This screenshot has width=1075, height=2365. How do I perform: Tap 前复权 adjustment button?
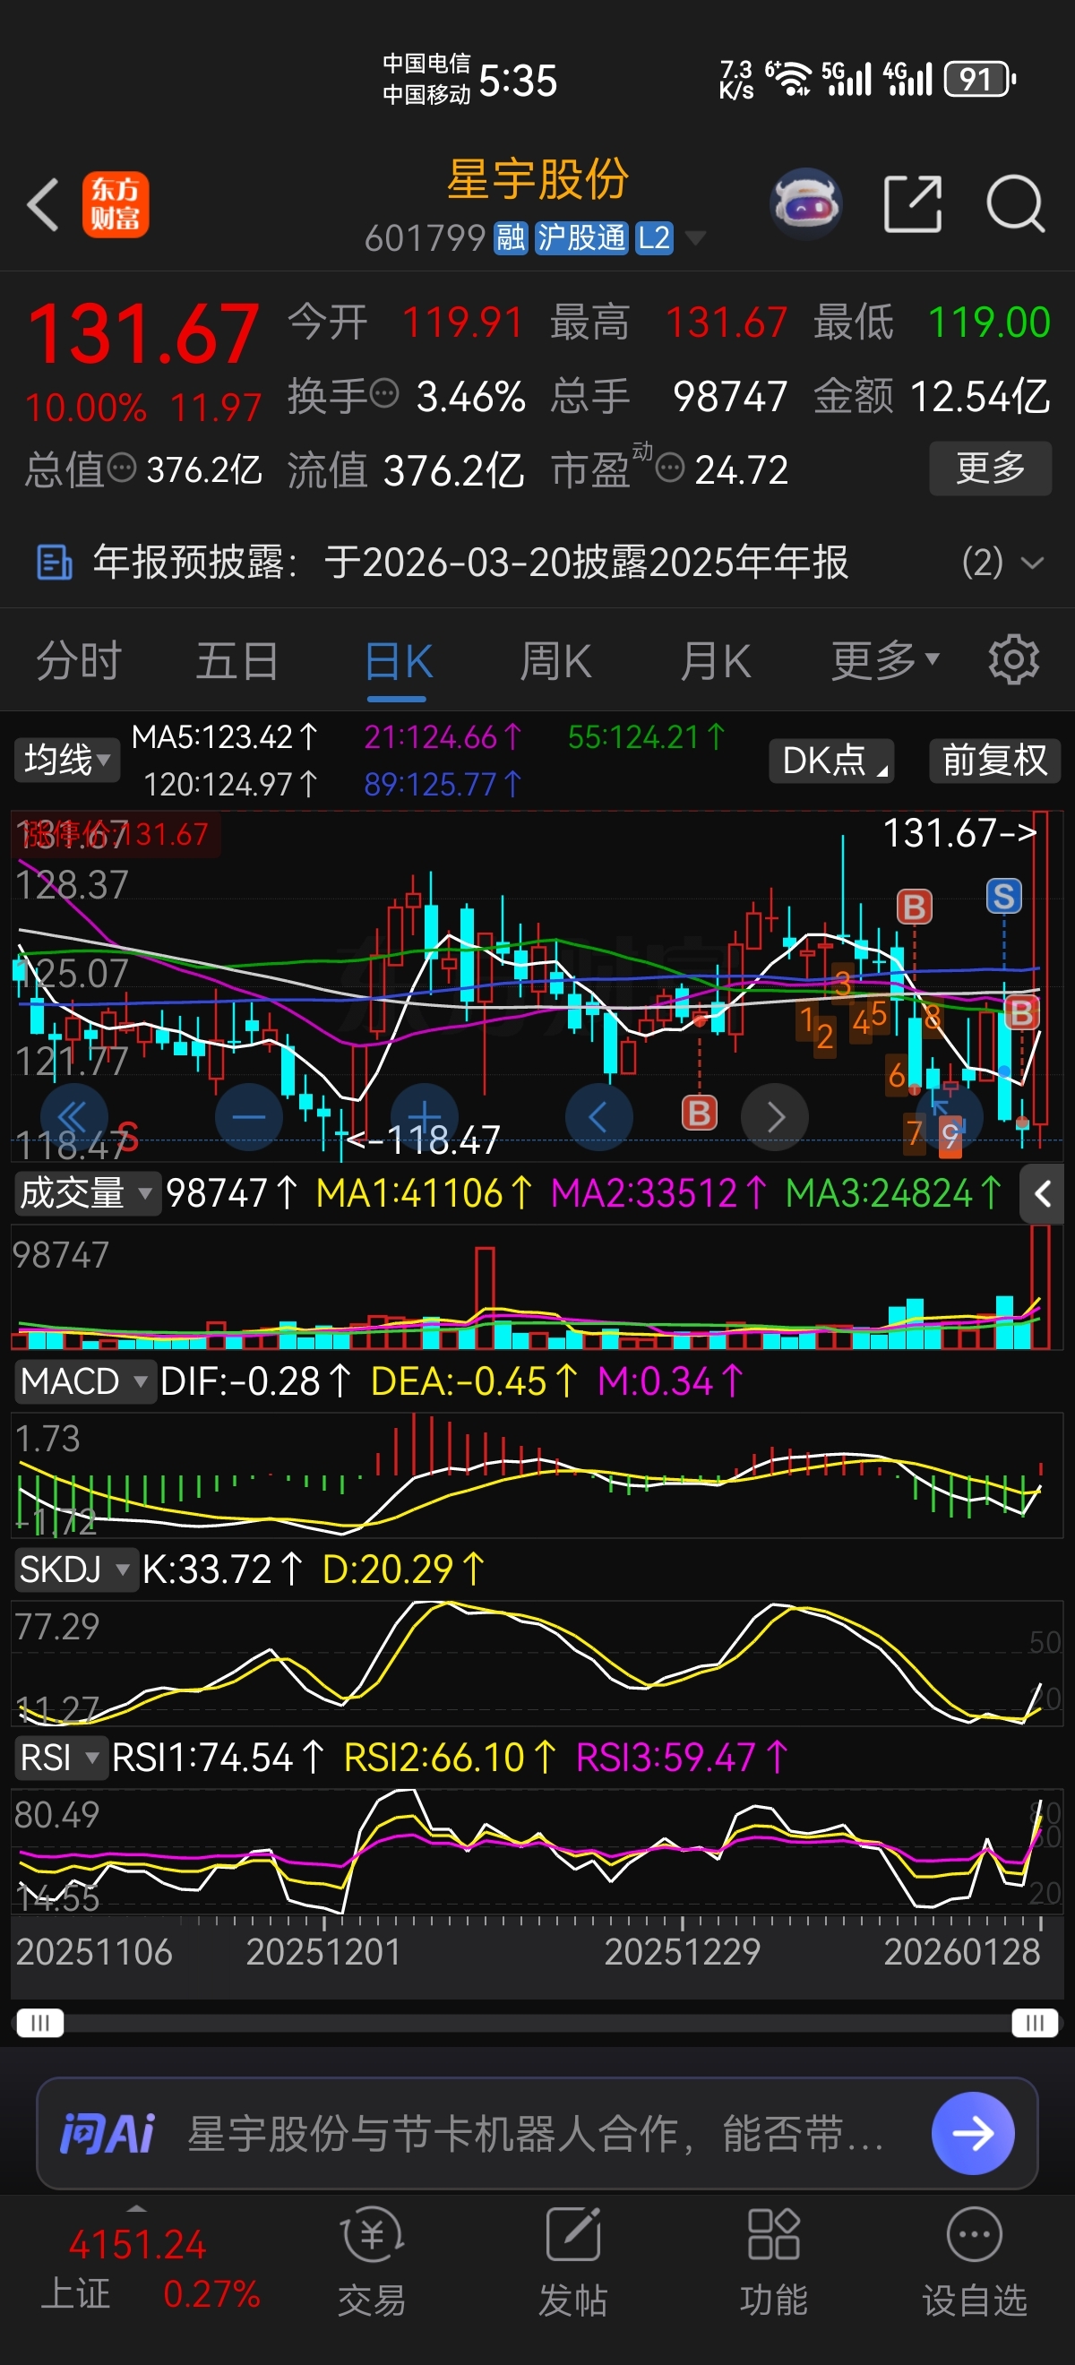point(995,761)
